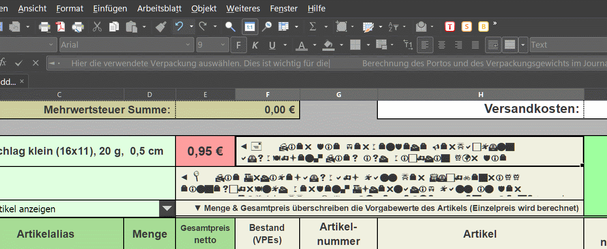This screenshot has height=249, width=607.
Task: Open the undo history dropdown arrow
Action: 191,27
